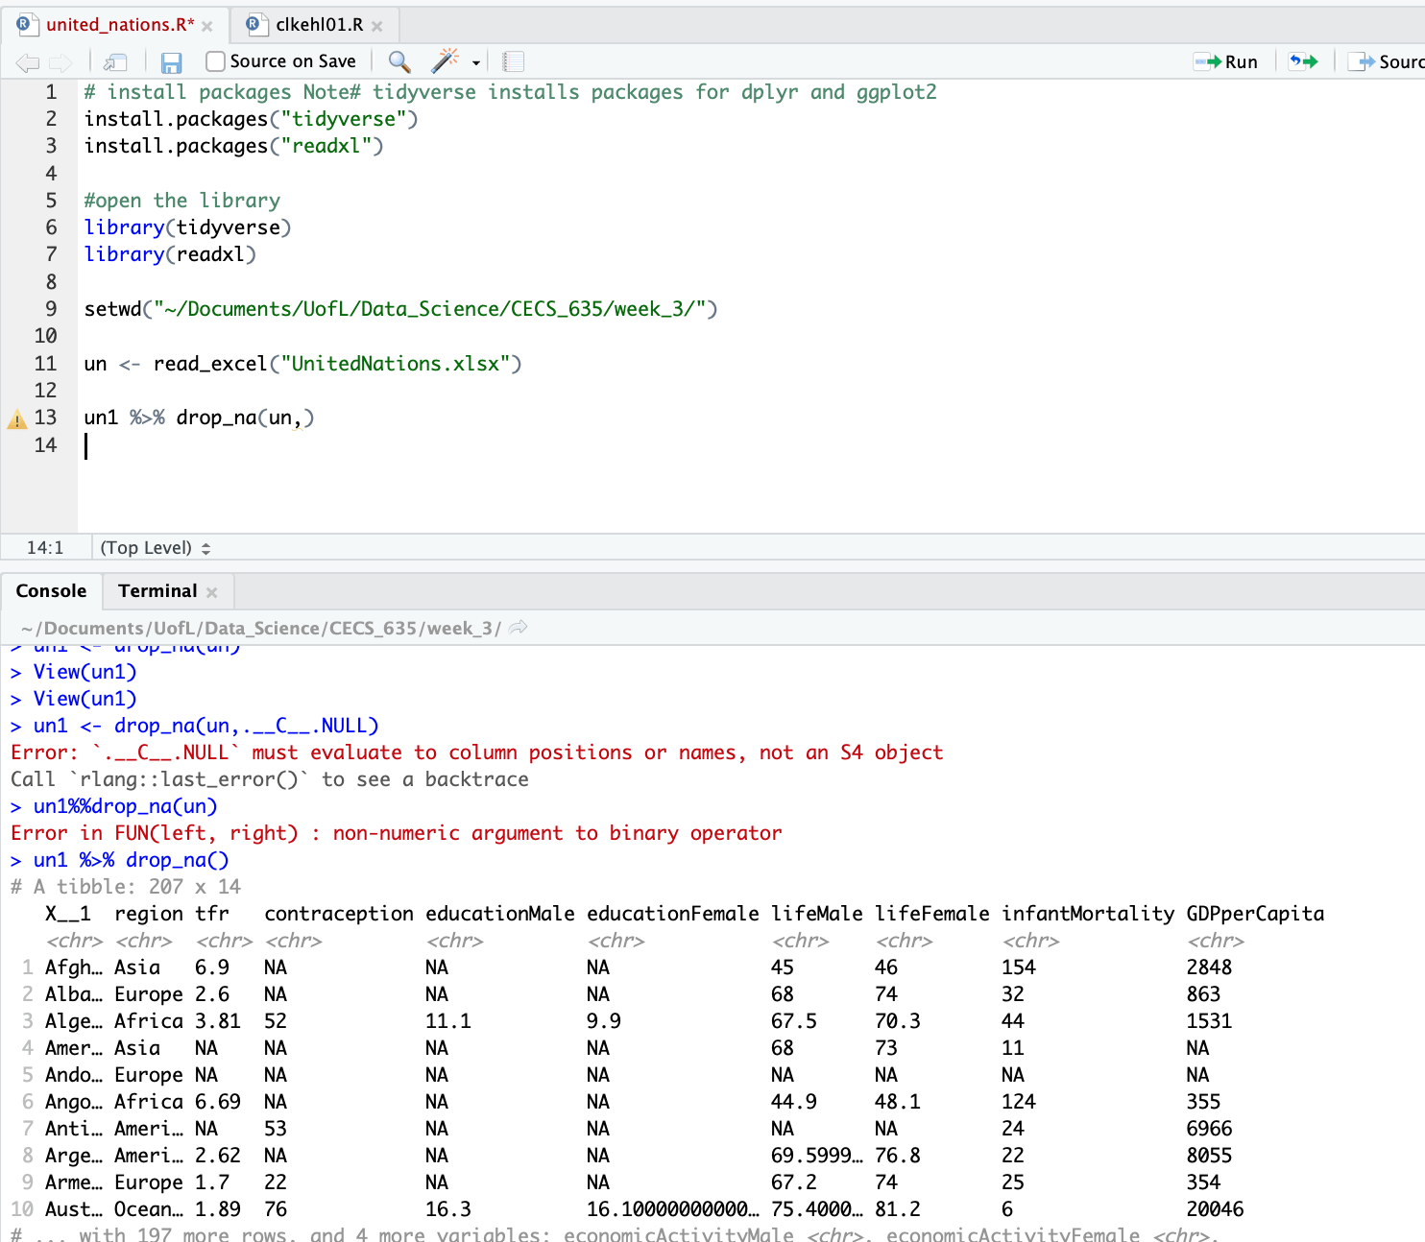Open code tools magic wand
The height and width of the screenshot is (1242, 1425).
tap(445, 61)
